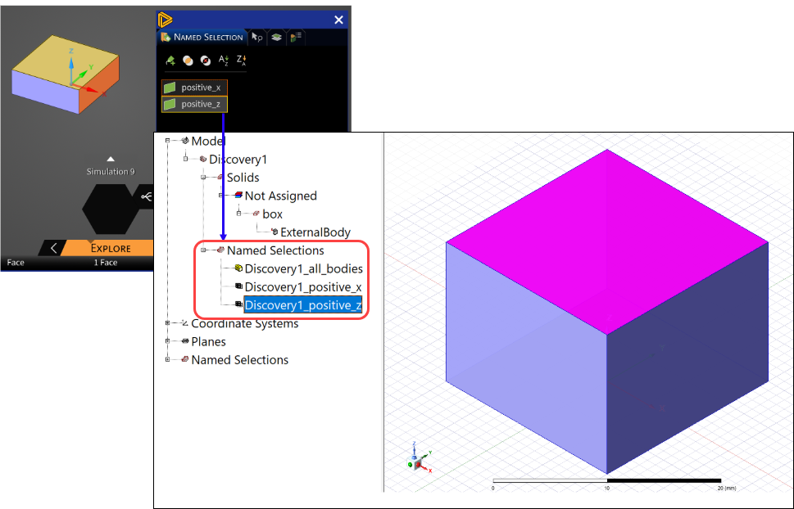Sort named selections A to Z
The height and width of the screenshot is (509, 794).
click(224, 60)
